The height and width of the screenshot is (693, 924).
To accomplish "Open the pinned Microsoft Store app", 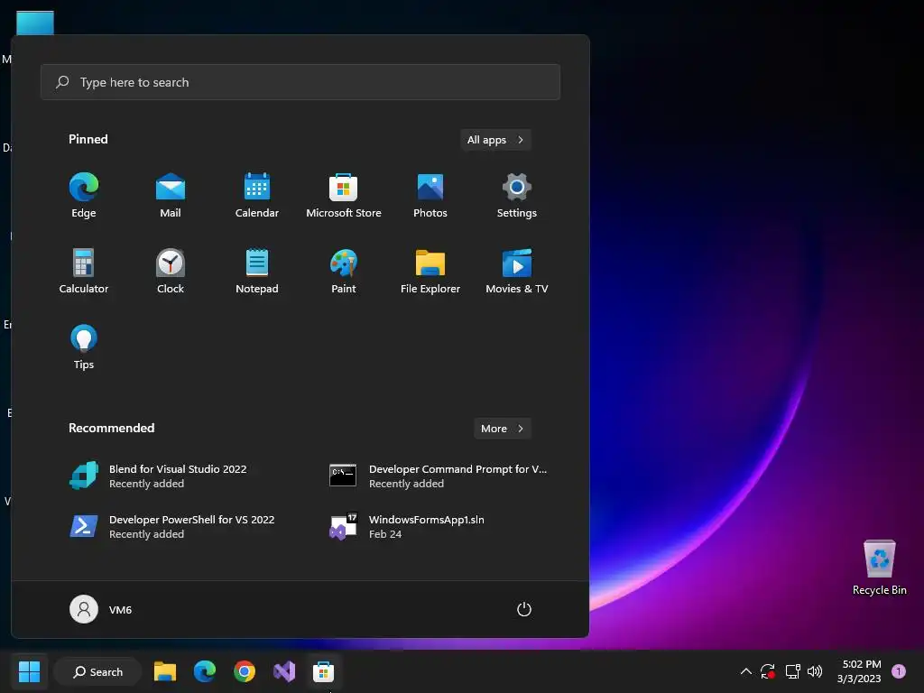I will pos(344,196).
